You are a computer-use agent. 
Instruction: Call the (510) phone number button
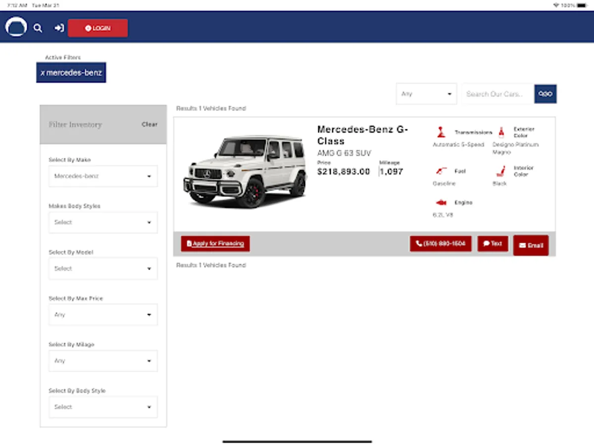point(441,243)
